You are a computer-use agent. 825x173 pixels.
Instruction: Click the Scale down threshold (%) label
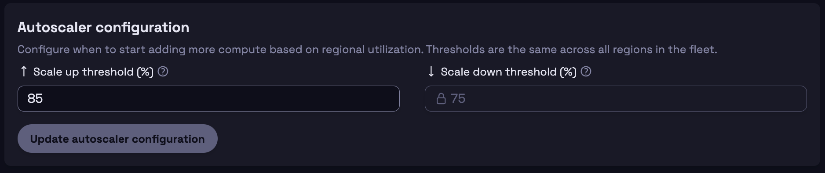coord(508,72)
